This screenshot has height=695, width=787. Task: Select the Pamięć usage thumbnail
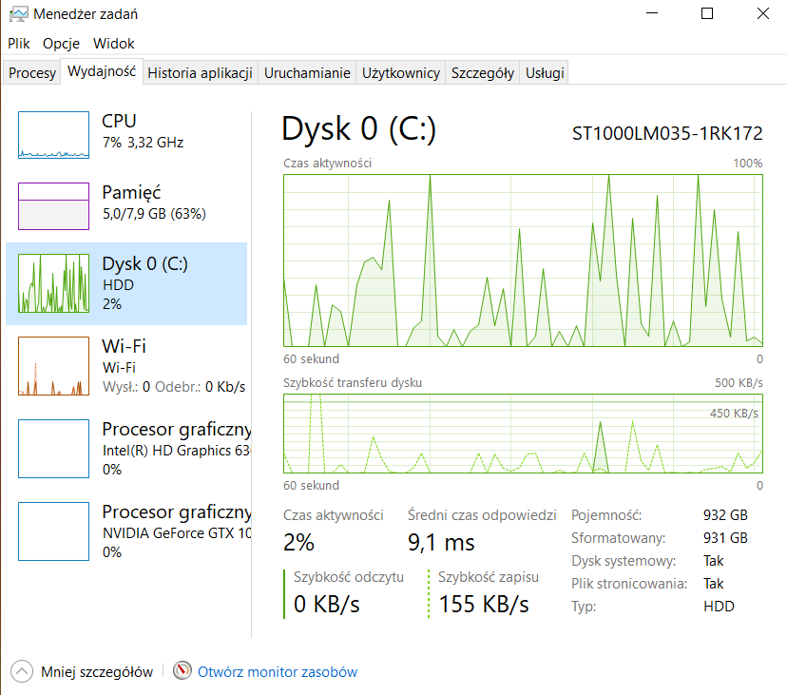[x=54, y=206]
